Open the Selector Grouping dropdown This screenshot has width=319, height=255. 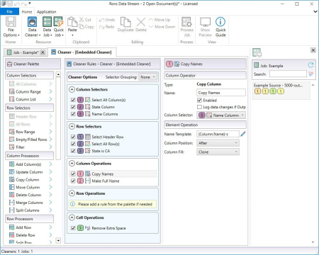click(x=147, y=77)
